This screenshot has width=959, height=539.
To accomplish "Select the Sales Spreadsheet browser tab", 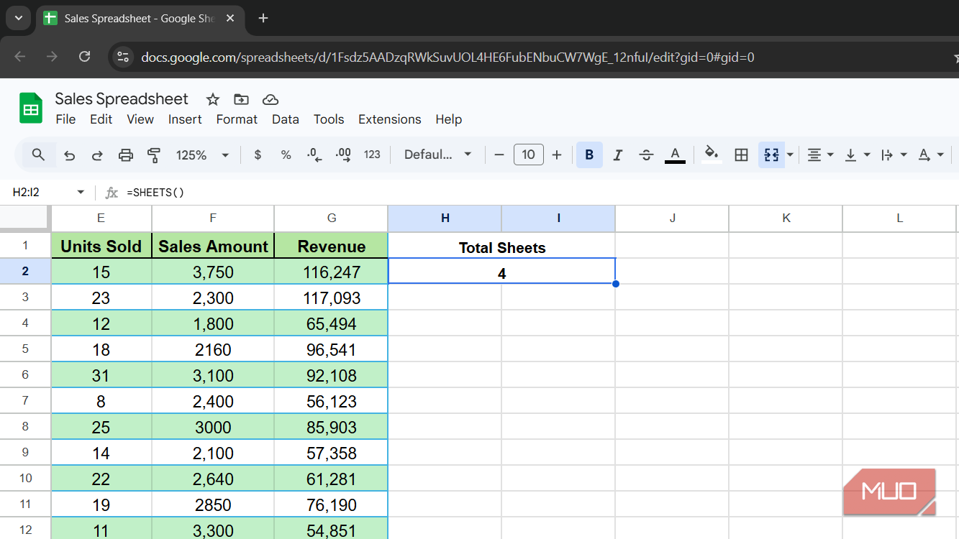I will [x=139, y=18].
